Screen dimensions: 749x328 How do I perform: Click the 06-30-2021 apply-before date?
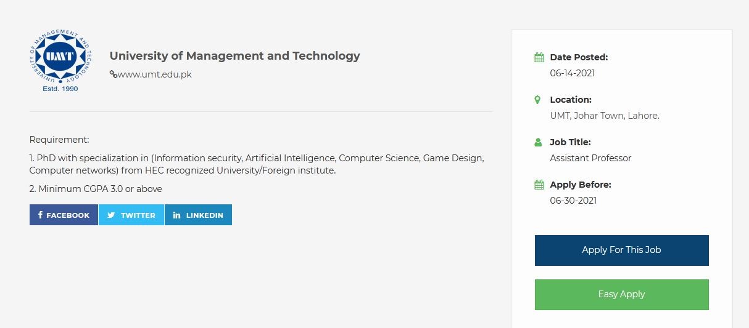coord(573,201)
